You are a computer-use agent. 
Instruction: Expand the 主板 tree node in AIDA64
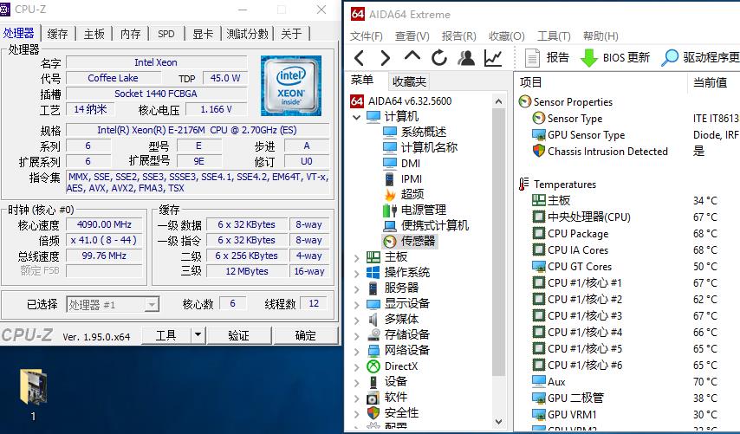(x=357, y=257)
